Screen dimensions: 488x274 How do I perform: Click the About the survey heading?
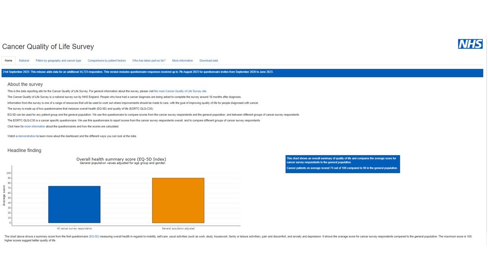coord(25,84)
